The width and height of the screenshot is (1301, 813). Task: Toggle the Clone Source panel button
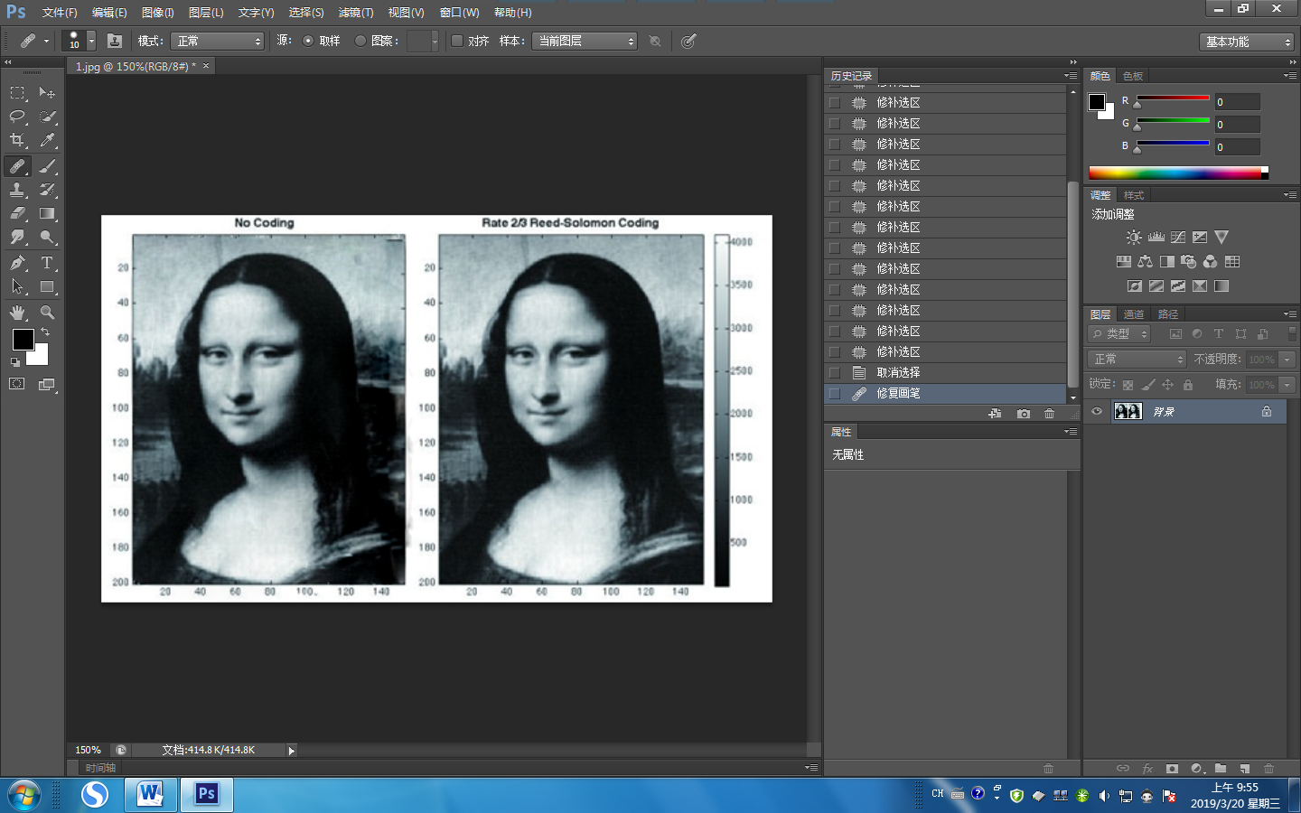click(115, 41)
